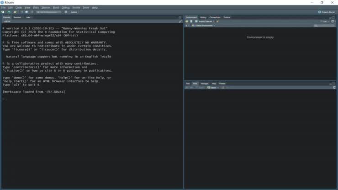
Task: Open the Help menu
Action: point(95,8)
